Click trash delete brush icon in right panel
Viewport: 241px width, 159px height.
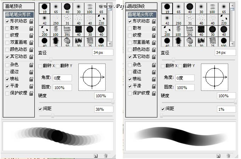(x=228, y=155)
